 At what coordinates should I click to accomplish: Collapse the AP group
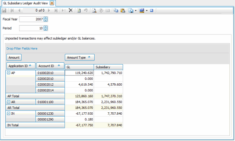[x=9, y=73]
